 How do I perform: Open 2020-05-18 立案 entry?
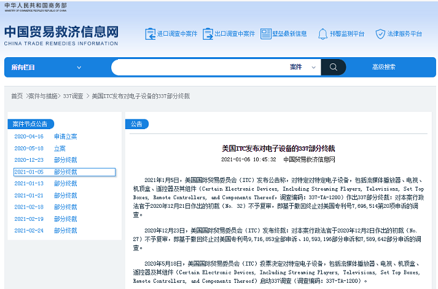[x=40, y=148]
